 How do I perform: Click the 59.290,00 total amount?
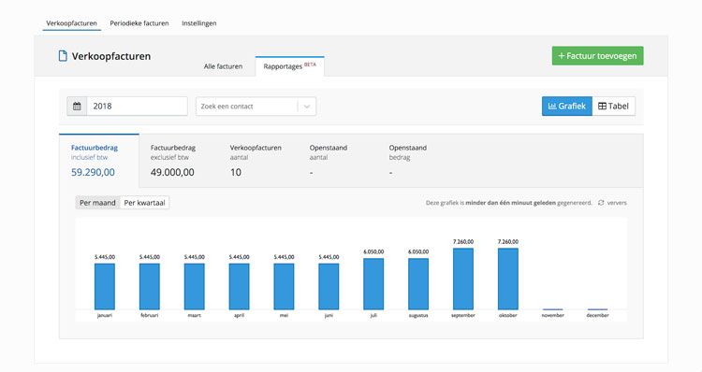pyautogui.click(x=93, y=172)
